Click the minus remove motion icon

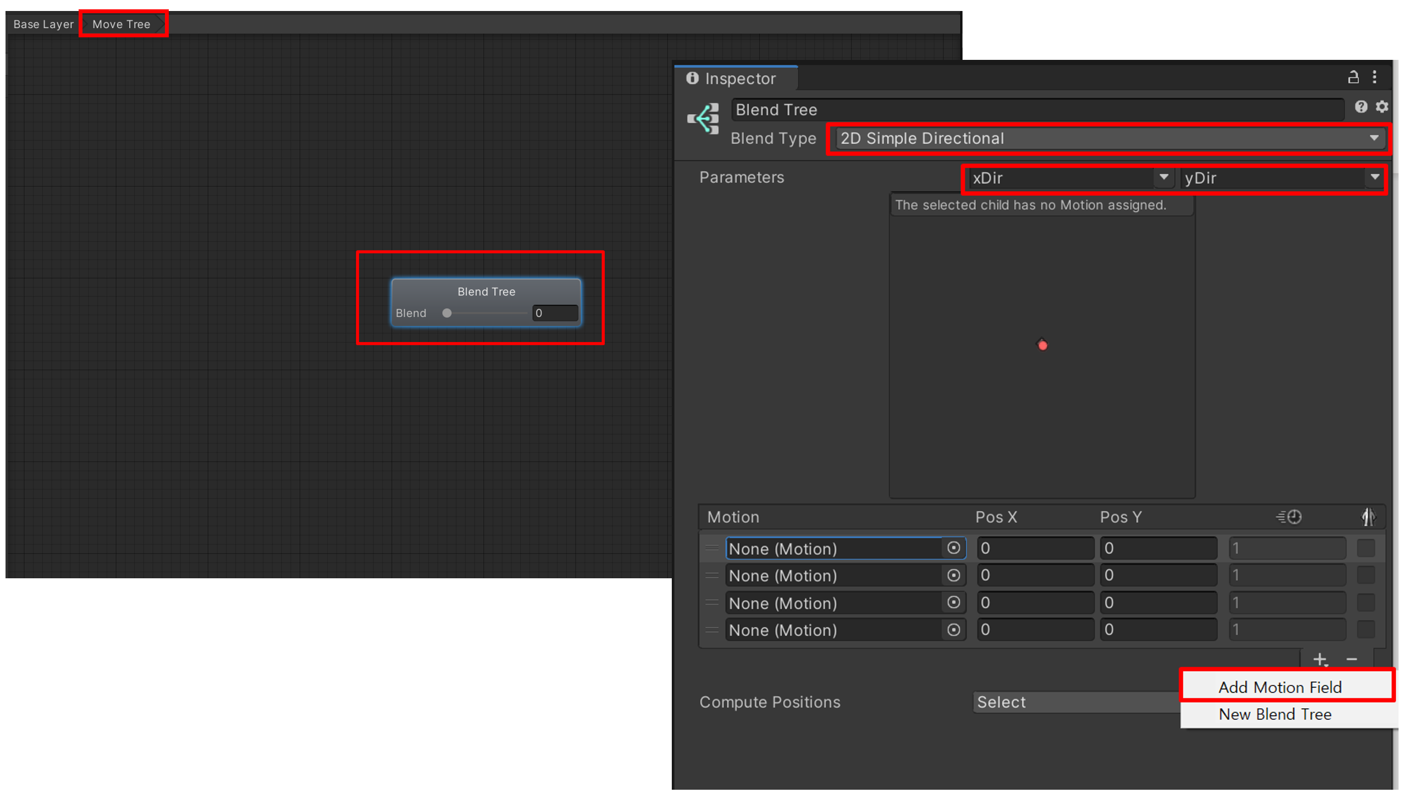(x=1351, y=659)
